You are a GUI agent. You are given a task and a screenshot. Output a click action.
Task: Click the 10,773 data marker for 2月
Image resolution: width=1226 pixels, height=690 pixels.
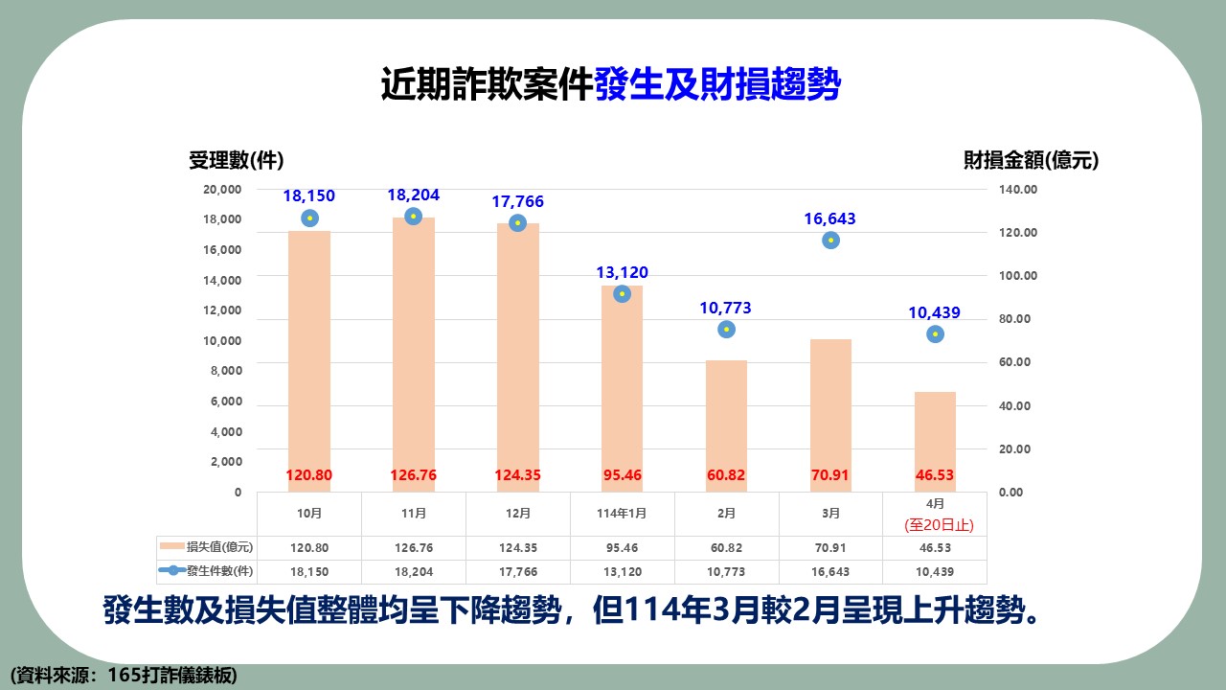(727, 330)
